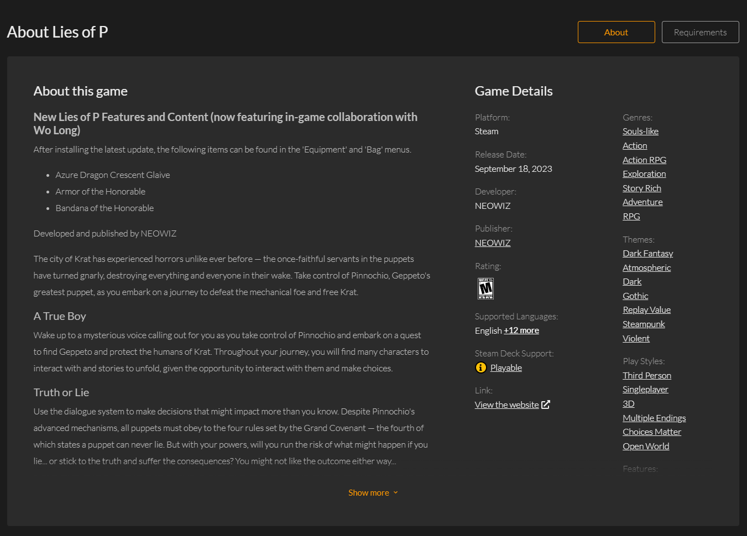Open the Action genre link
Viewport: 747px width, 536px height.
coord(635,146)
